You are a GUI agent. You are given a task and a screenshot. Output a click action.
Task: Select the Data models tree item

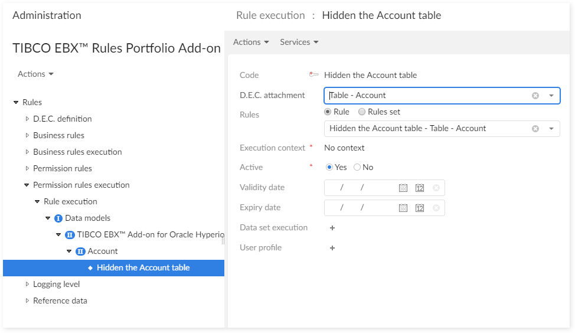coord(87,218)
